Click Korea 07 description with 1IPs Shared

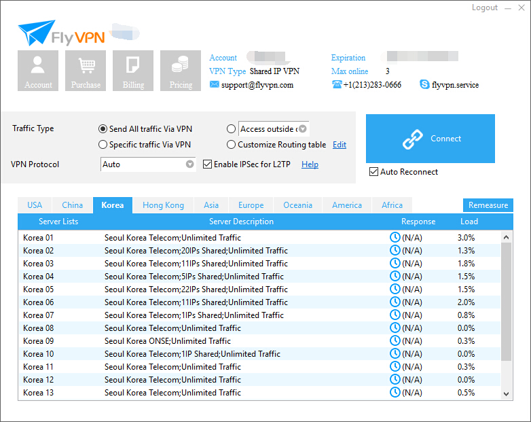click(194, 315)
